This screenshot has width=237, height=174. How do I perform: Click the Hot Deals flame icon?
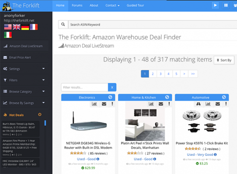tap(5, 115)
